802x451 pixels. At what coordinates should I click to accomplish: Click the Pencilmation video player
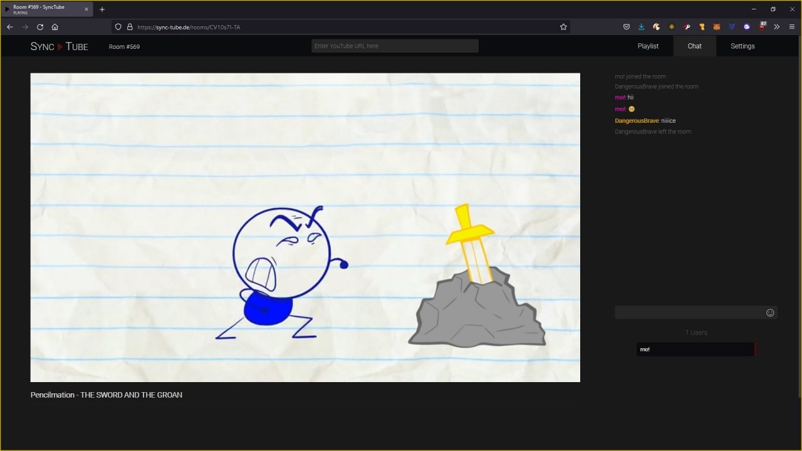coord(305,227)
